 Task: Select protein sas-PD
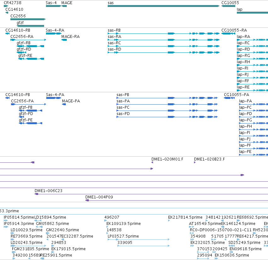pos(167,117)
